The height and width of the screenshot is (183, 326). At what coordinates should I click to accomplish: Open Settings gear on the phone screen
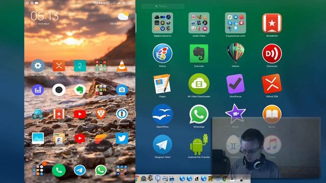[x=38, y=66]
